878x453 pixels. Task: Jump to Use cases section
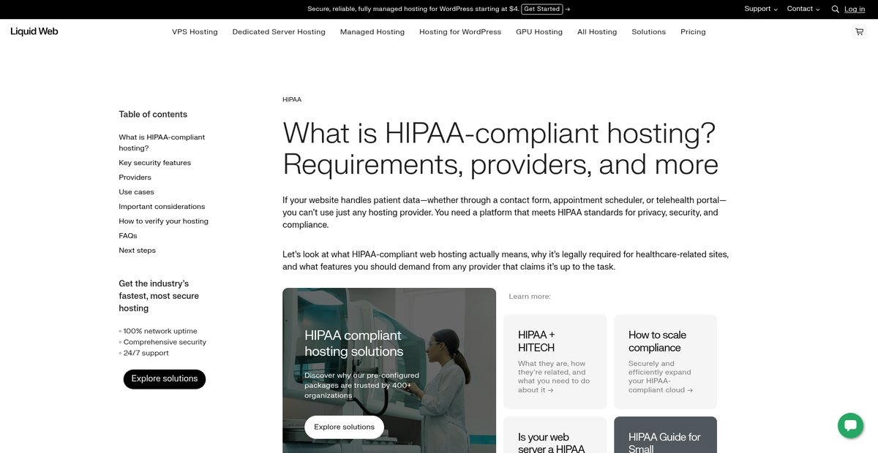[137, 192]
